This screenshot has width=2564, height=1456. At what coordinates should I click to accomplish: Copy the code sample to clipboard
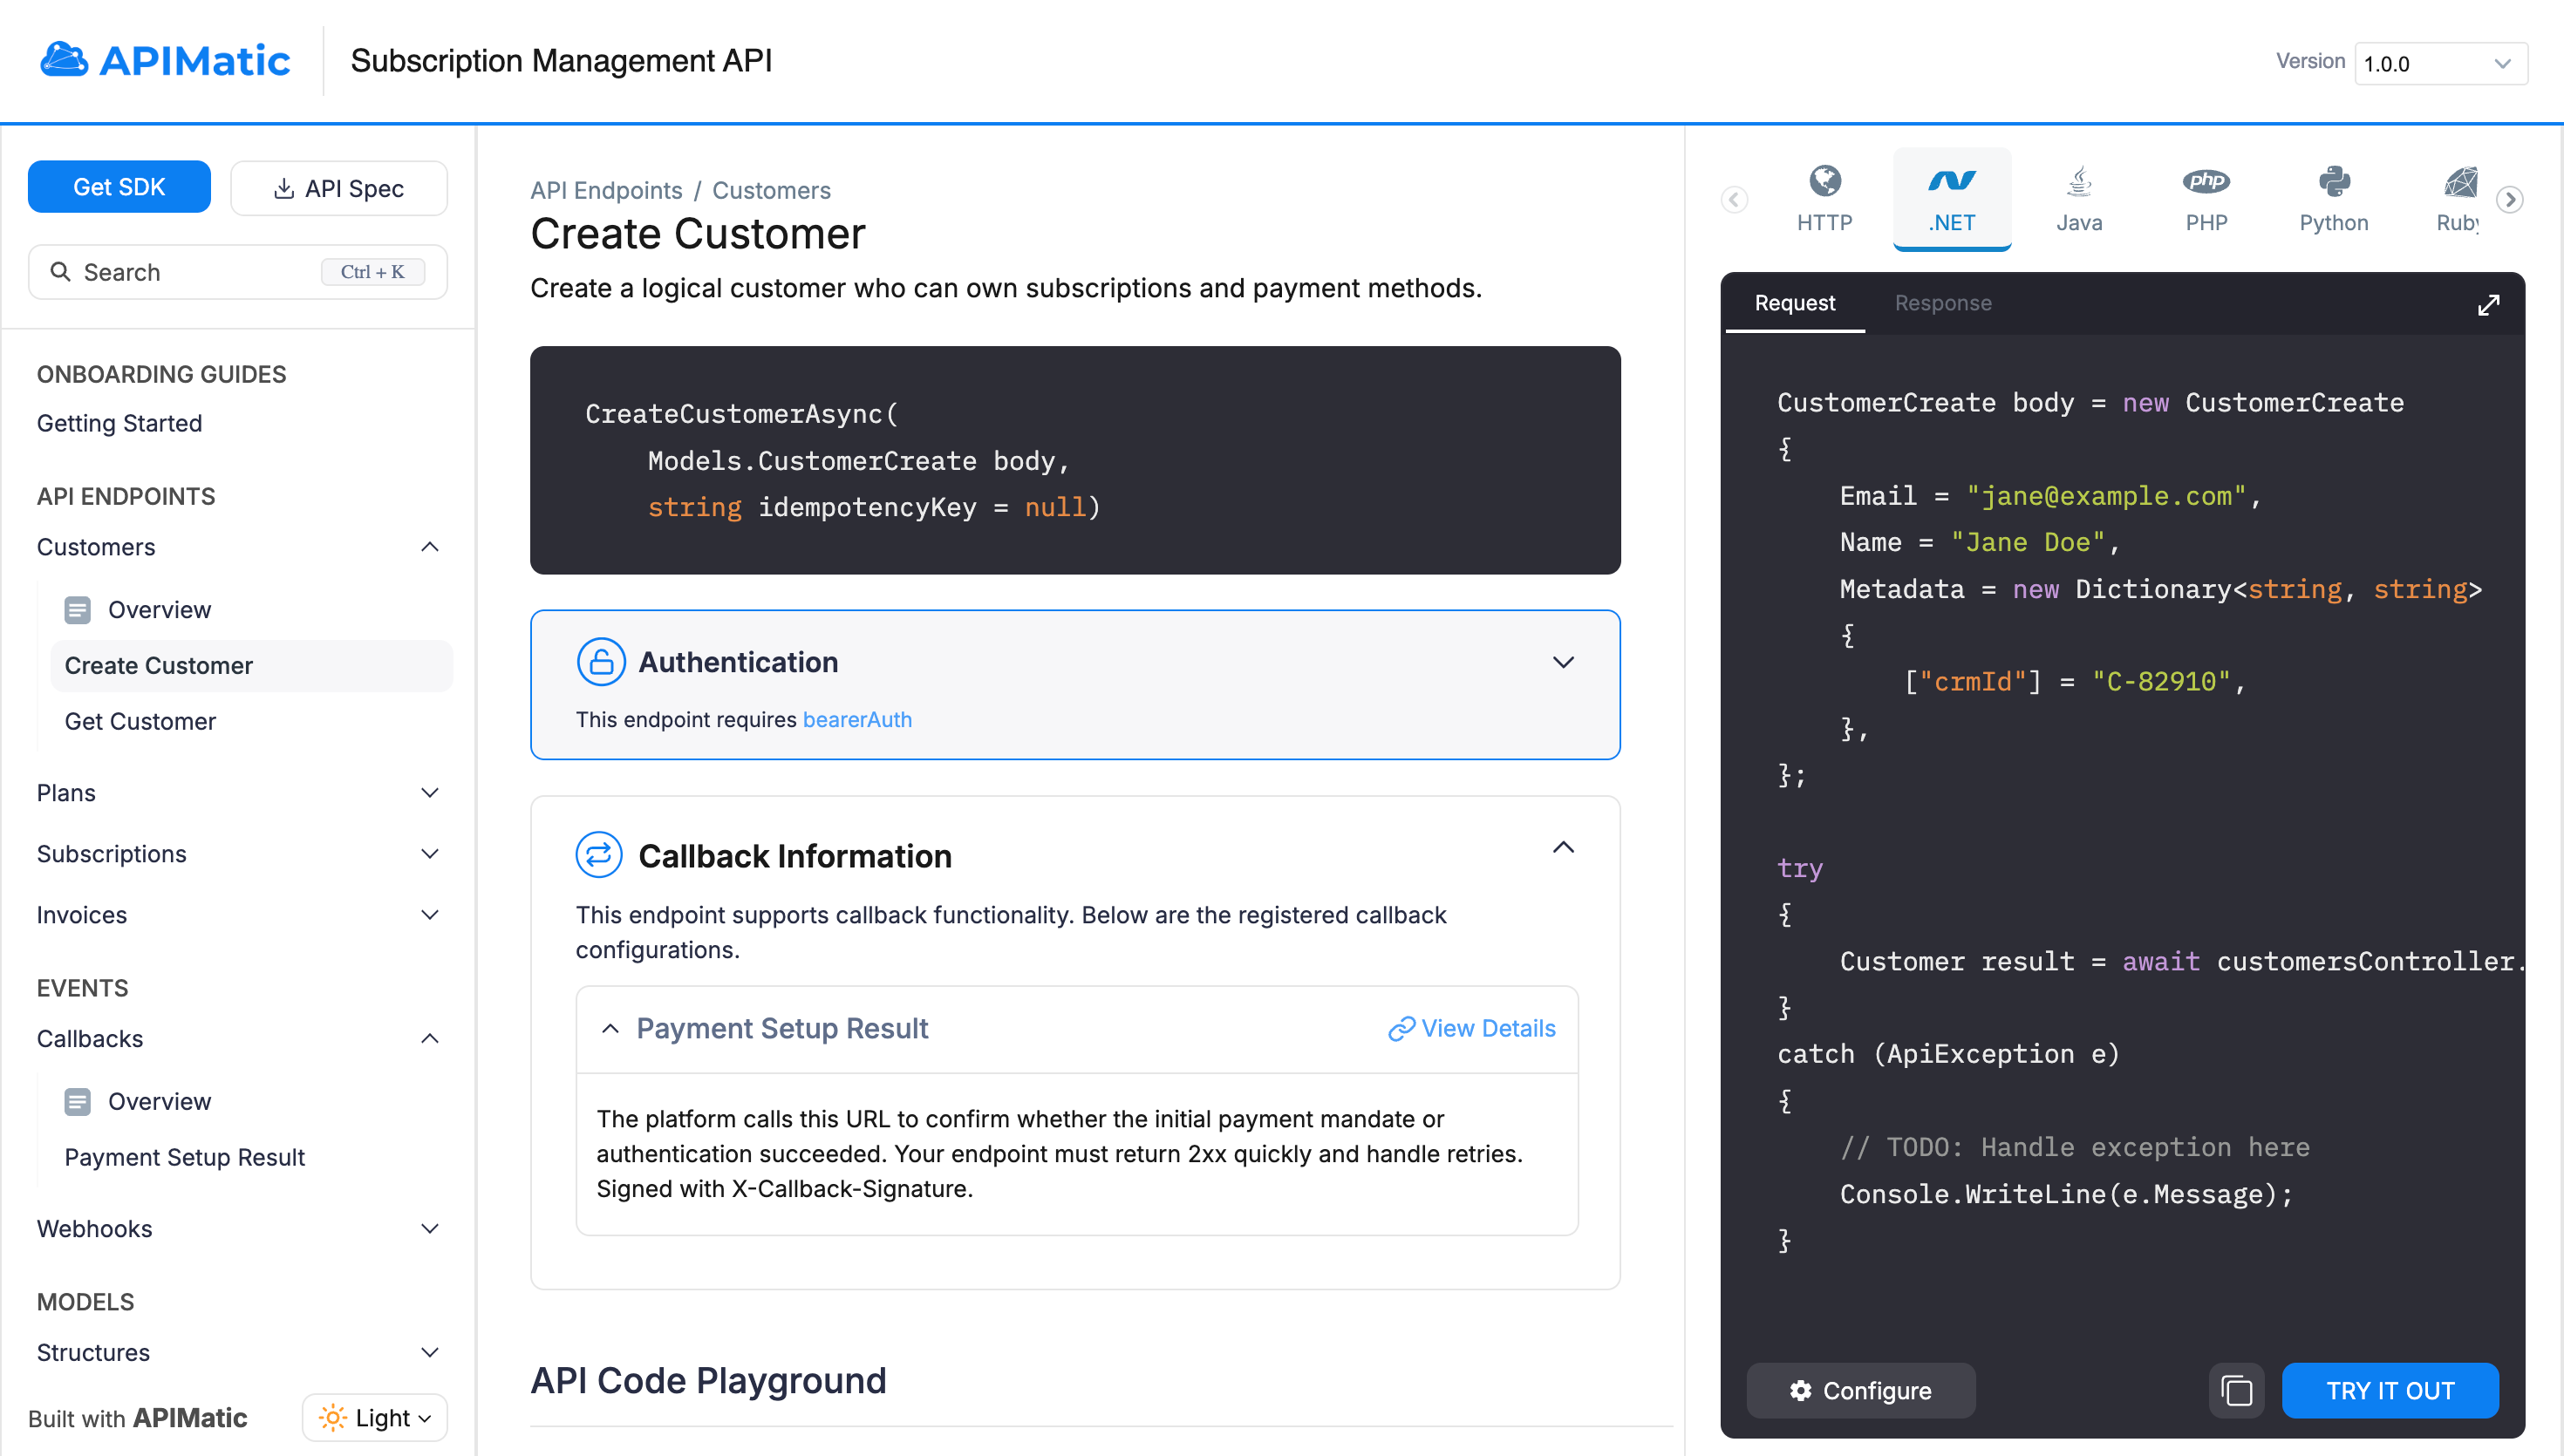click(x=2236, y=1390)
